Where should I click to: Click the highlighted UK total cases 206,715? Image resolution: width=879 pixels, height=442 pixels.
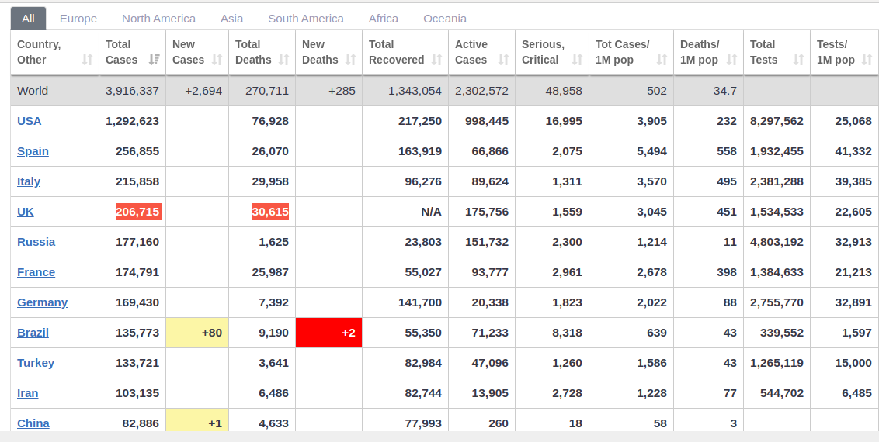[139, 212]
